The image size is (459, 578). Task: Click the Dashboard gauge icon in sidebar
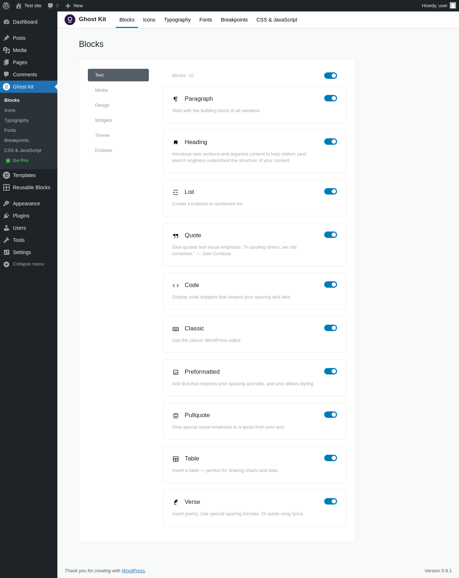pyautogui.click(x=6, y=22)
